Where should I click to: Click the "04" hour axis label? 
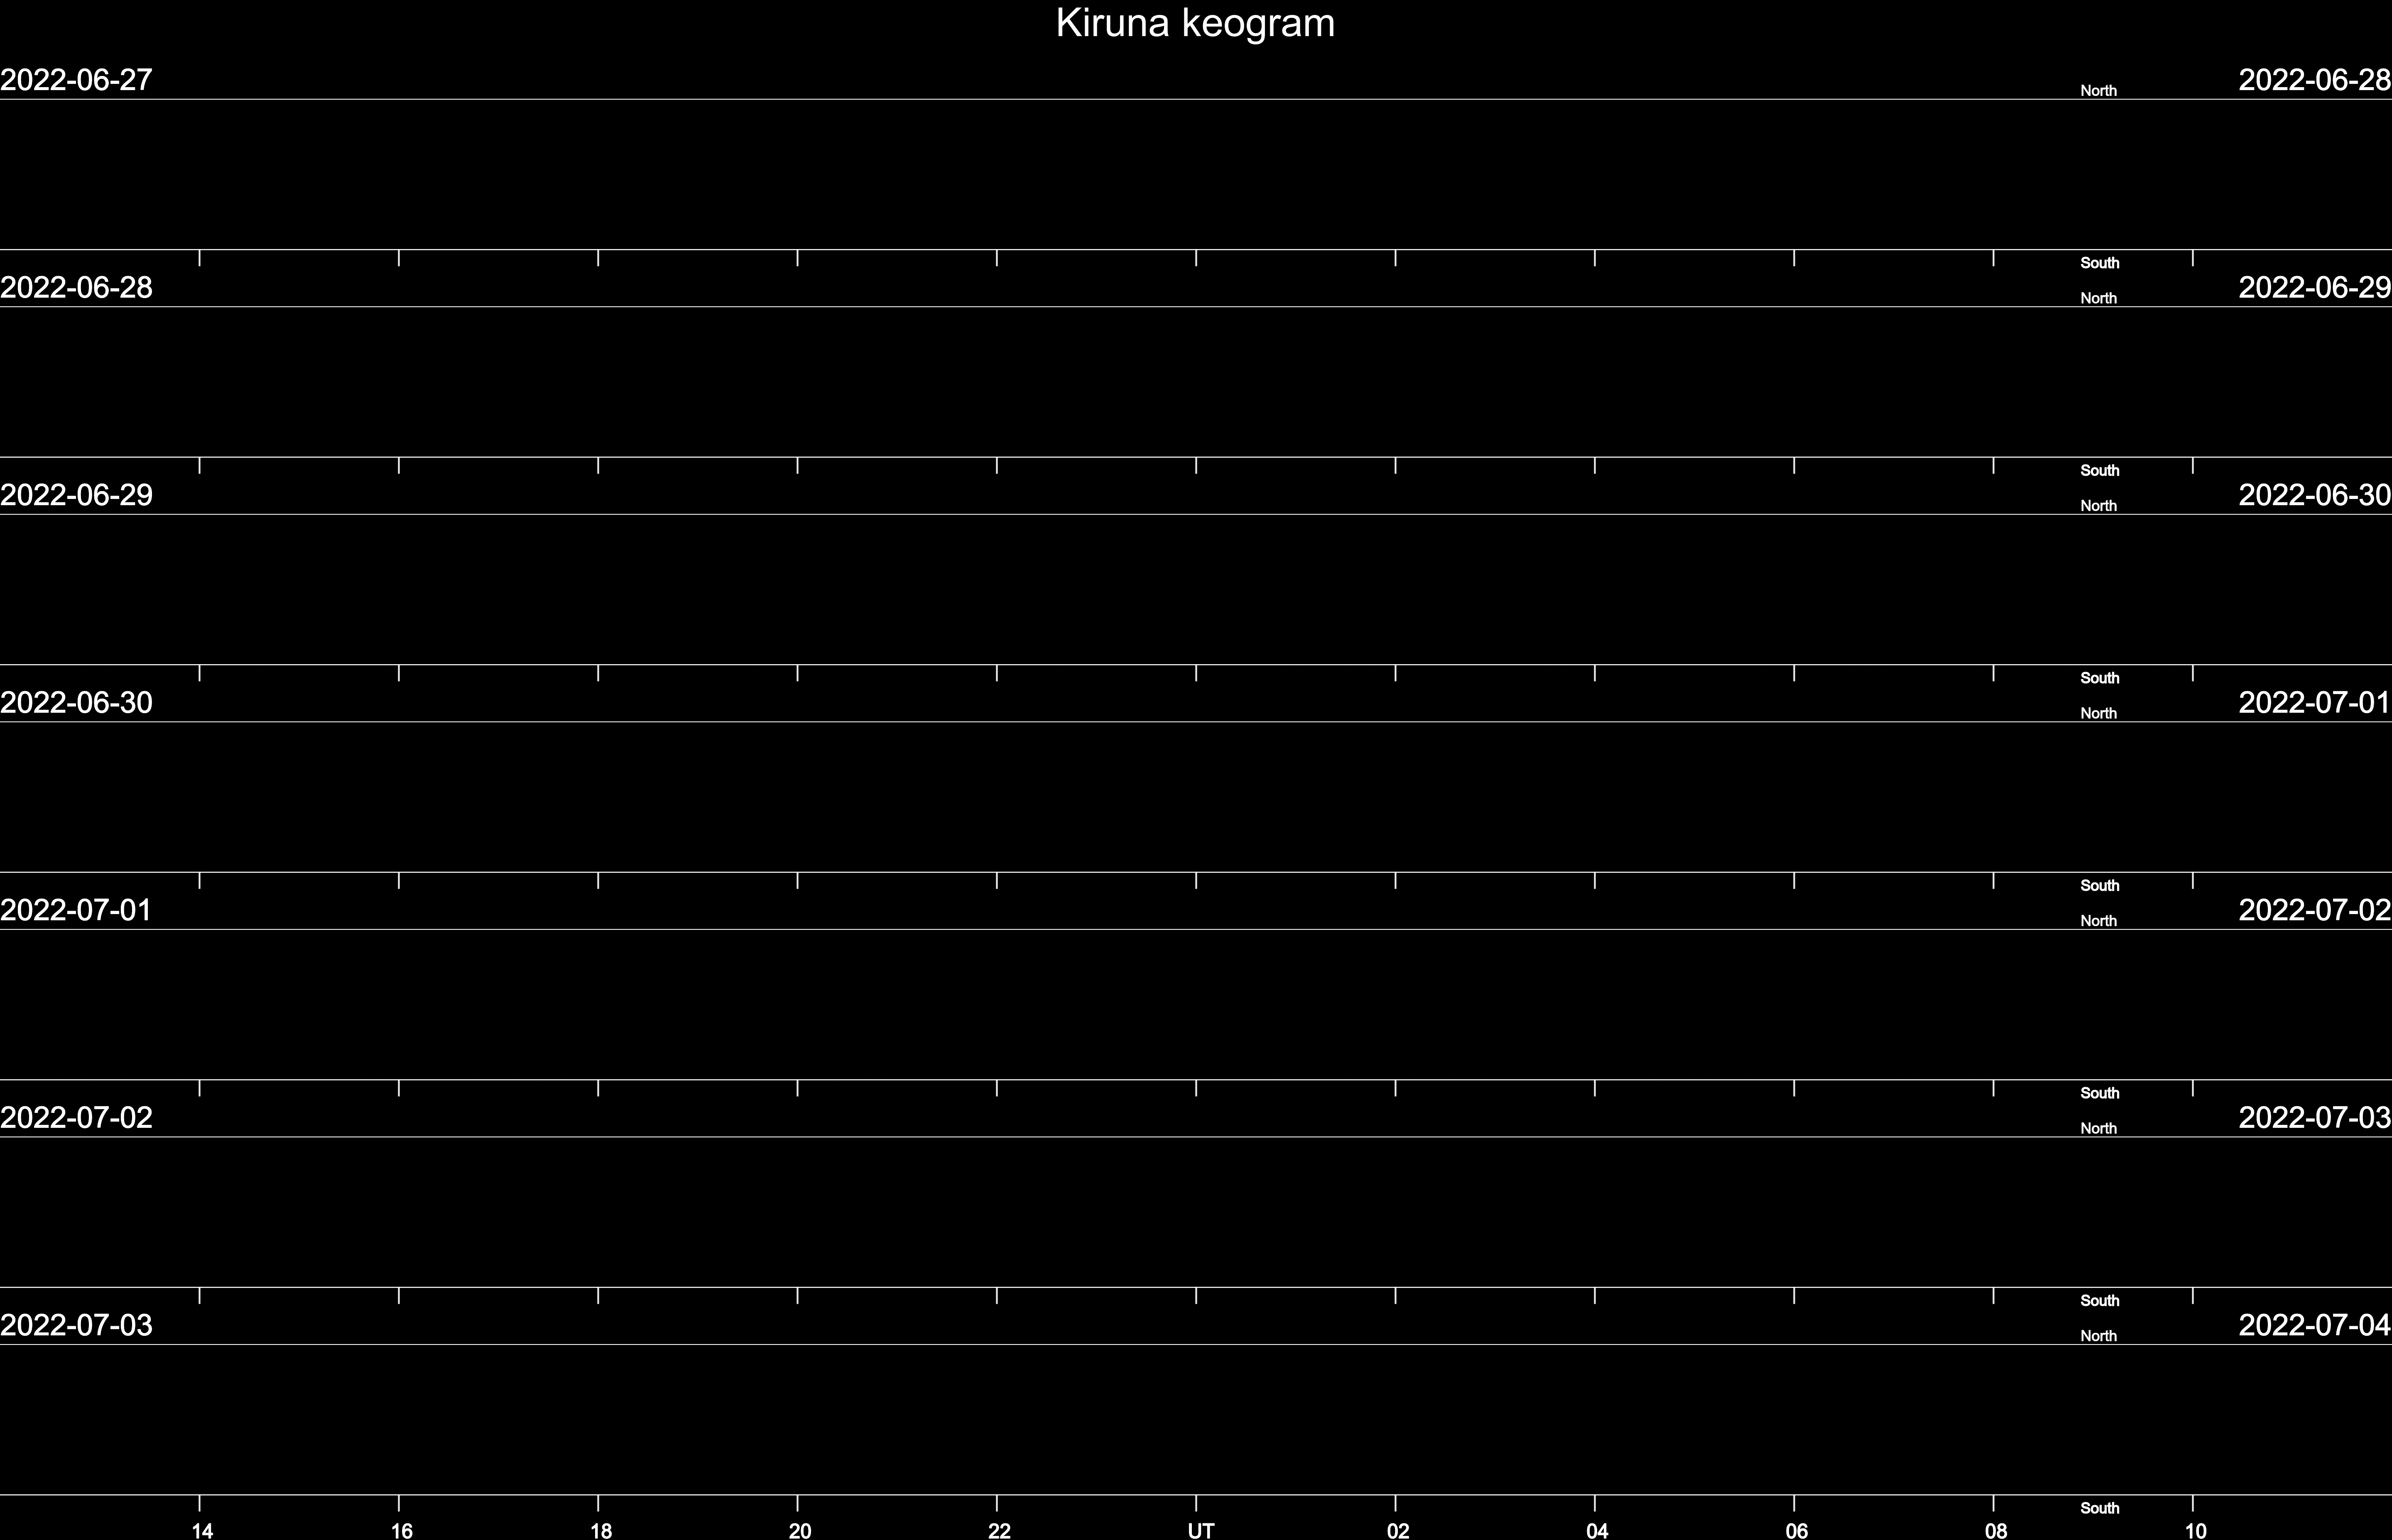coord(1597,1530)
